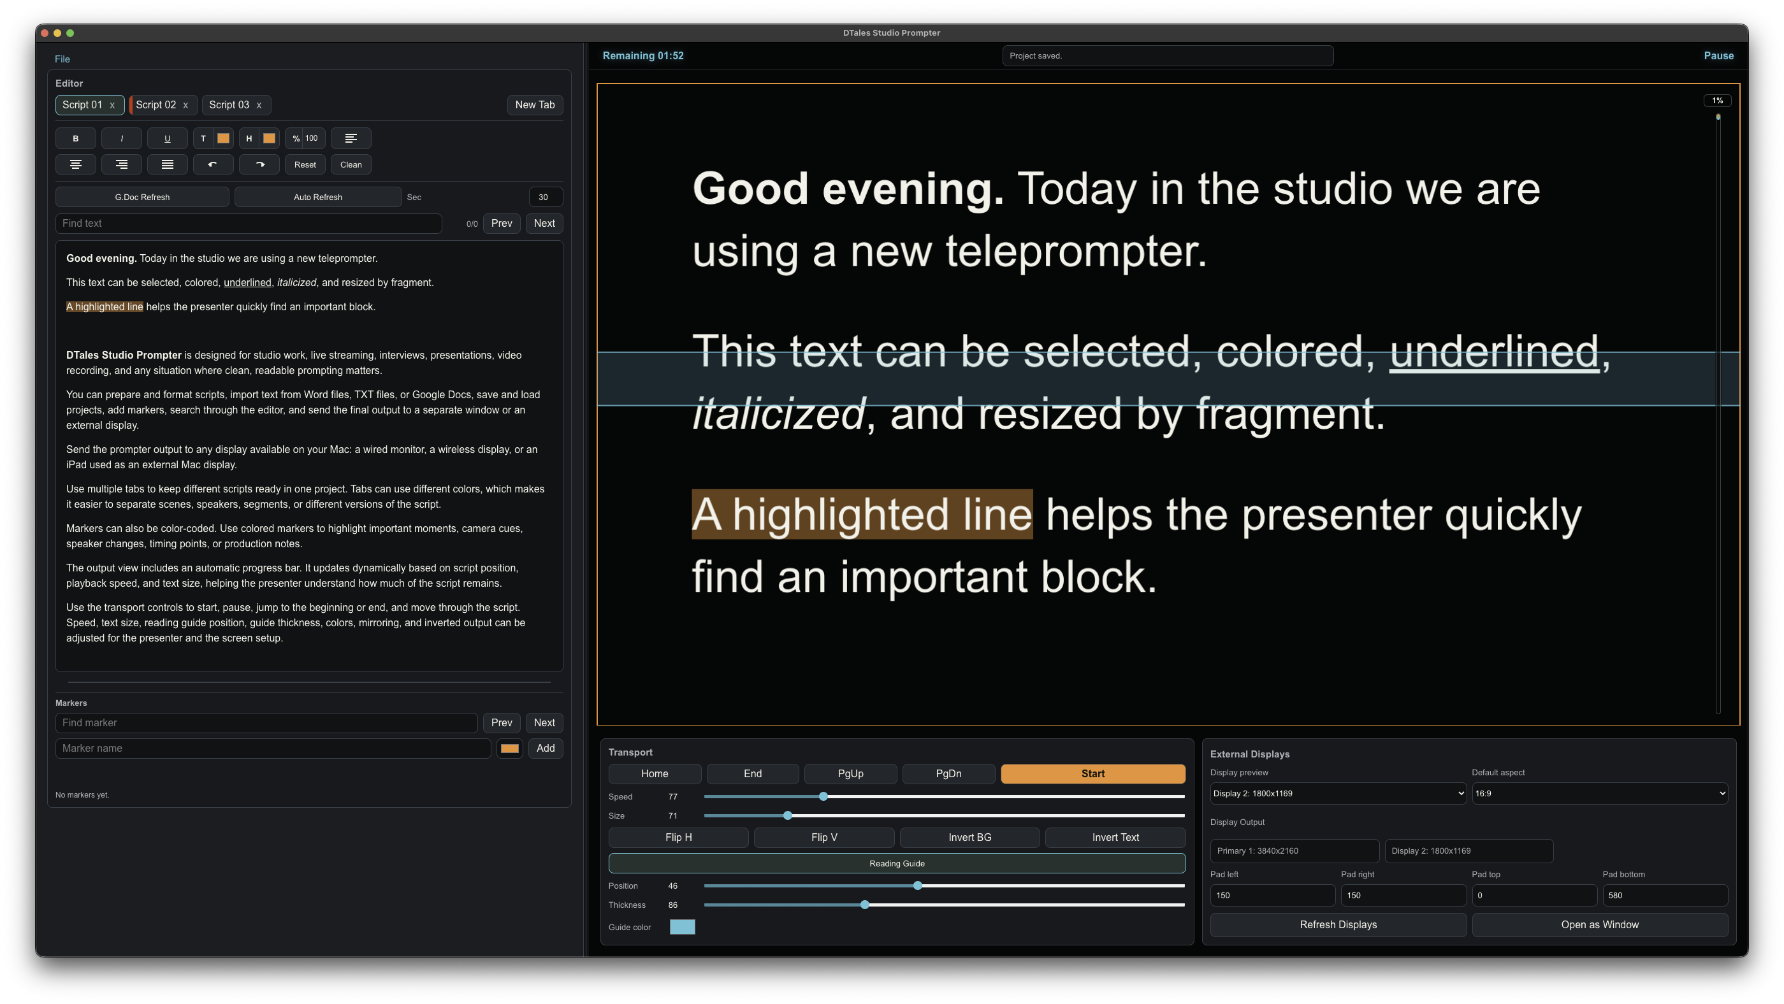
Task: Jump Home in transport
Action: pyautogui.click(x=655, y=774)
